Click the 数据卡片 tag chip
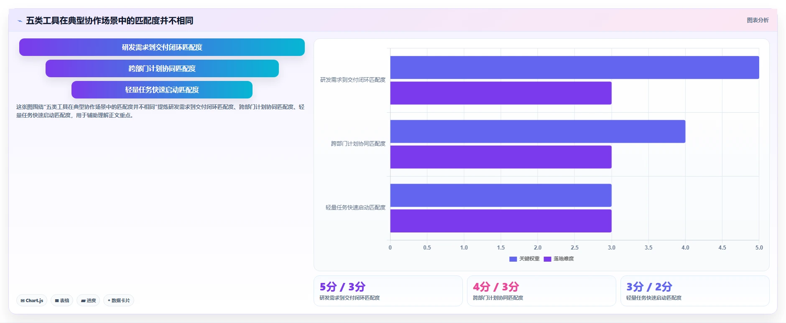This screenshot has width=786, height=323. (x=119, y=300)
